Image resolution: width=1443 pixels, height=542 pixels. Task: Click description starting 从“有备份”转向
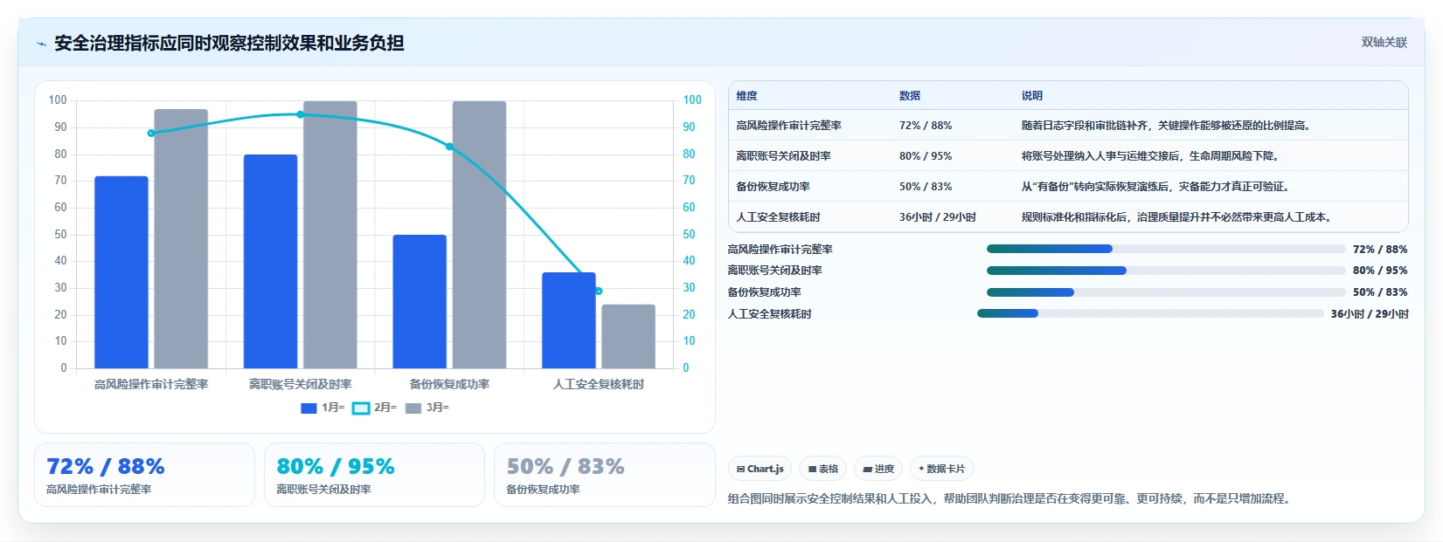1155,187
